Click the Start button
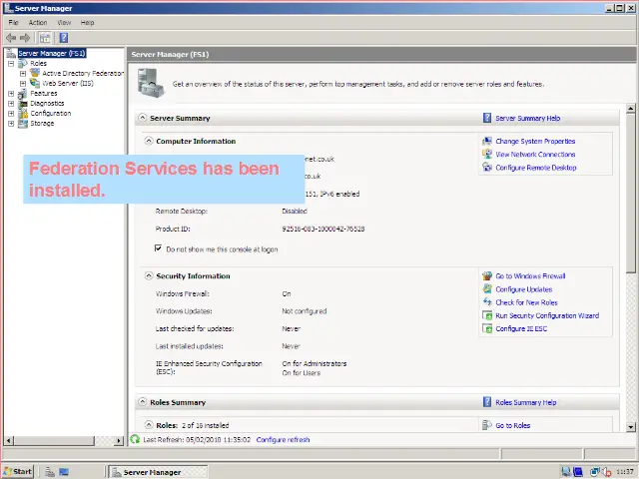Viewport: 639px width, 479px height. 18,472
